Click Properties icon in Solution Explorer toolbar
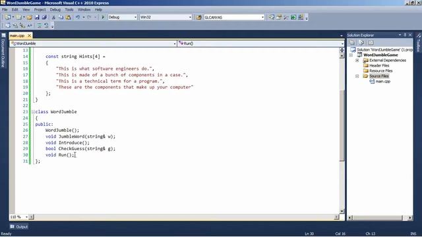The height and width of the screenshot is (237, 422). pos(351,43)
